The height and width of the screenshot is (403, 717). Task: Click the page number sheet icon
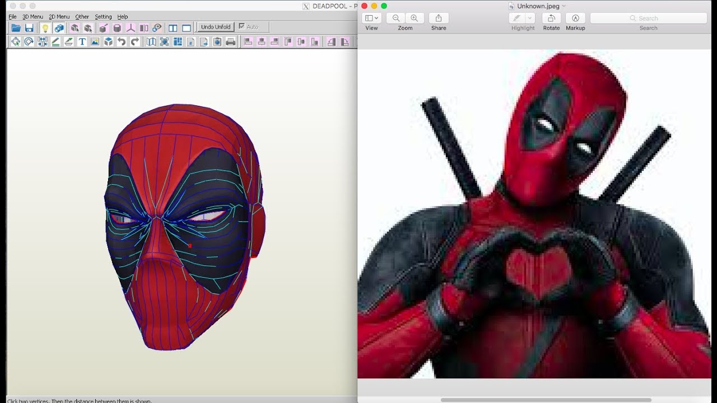tap(190, 41)
